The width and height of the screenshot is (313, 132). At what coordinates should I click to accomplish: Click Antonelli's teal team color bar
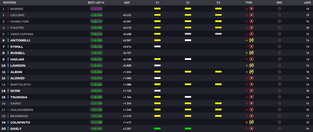[x=8, y=40]
